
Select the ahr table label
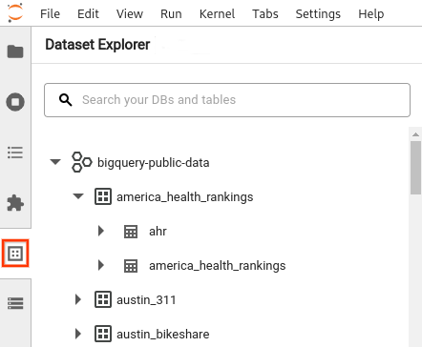(x=158, y=232)
